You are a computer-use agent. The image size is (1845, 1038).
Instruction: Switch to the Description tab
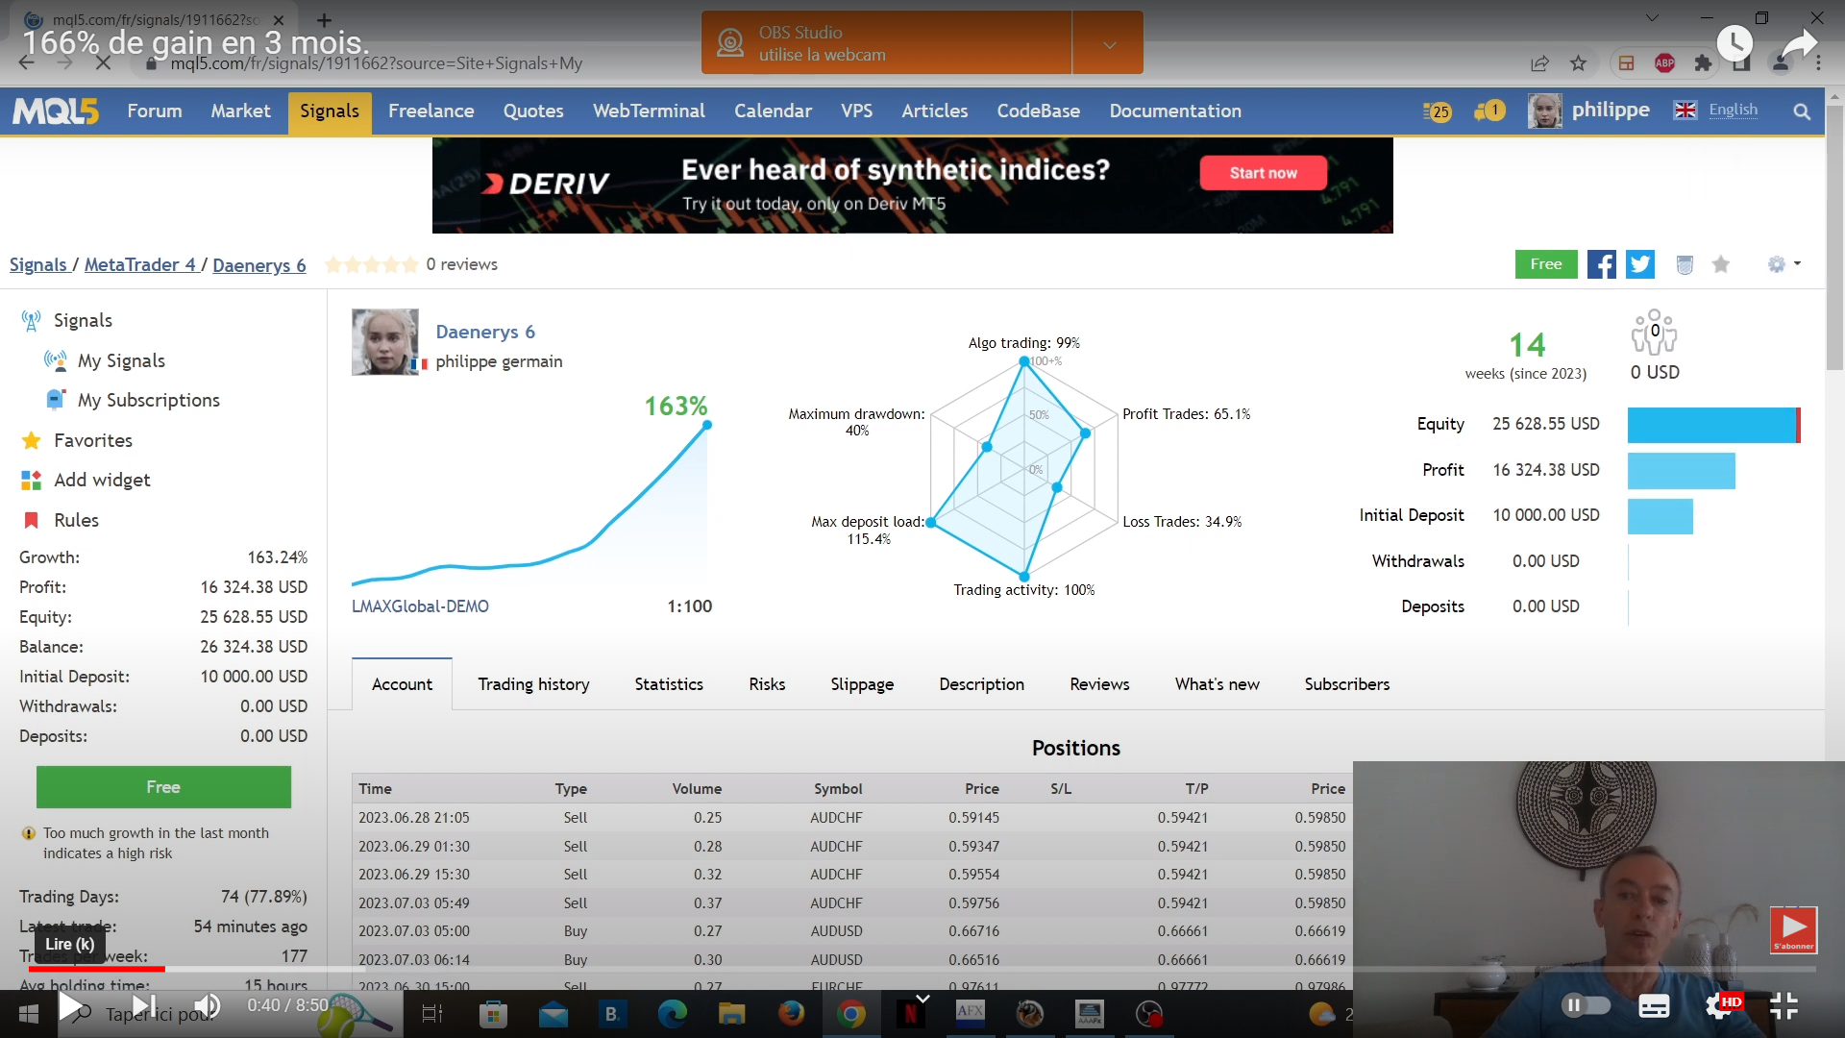click(981, 684)
